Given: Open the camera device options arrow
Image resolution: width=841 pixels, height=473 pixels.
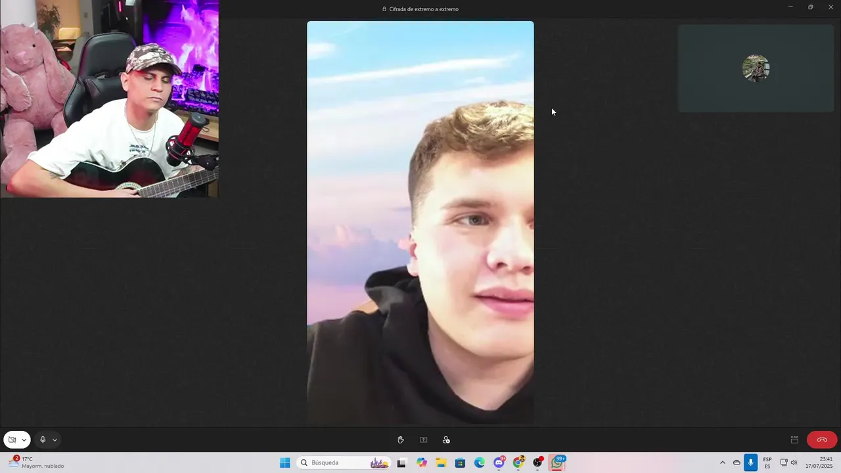Looking at the screenshot, I should [x=24, y=440].
